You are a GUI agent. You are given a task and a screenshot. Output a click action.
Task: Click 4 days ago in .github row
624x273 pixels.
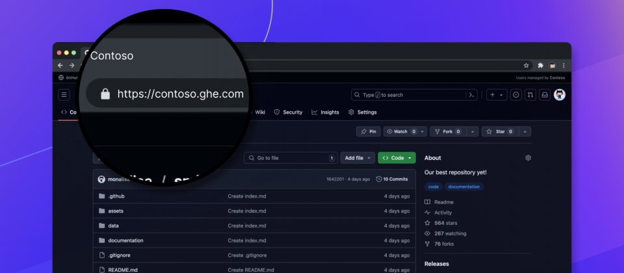(x=396, y=196)
